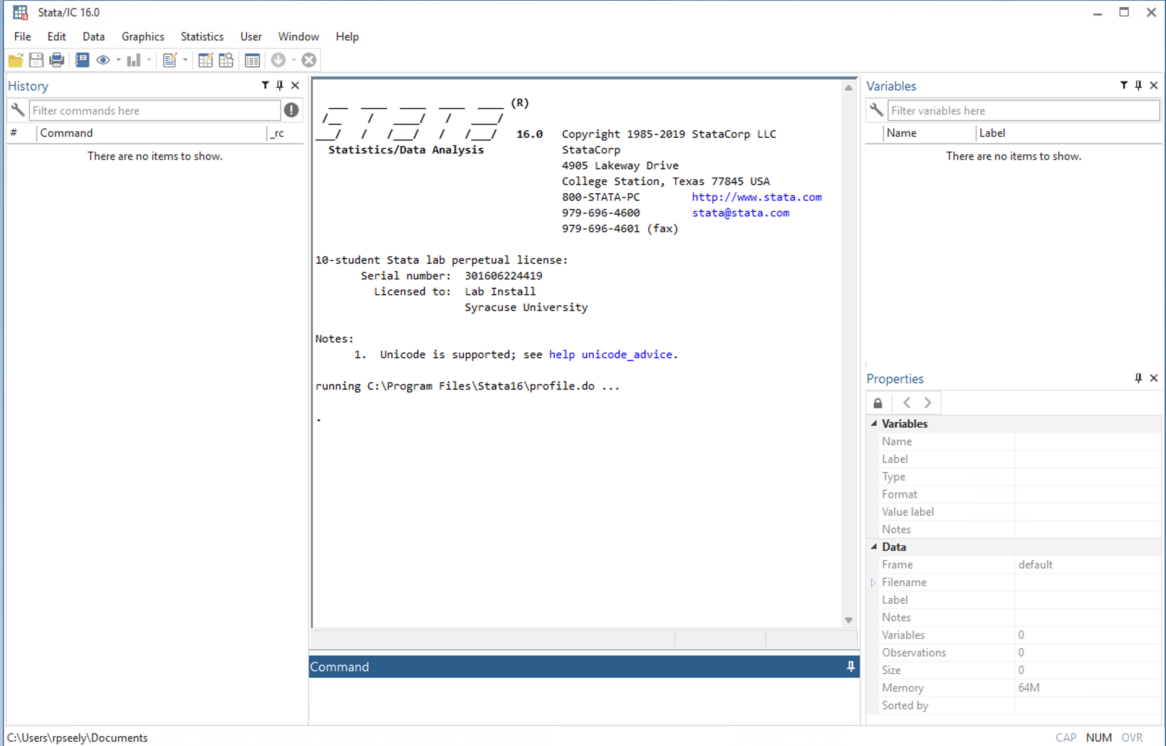This screenshot has height=746, width=1166.
Task: Toggle the Properties lock icon
Action: pyautogui.click(x=878, y=403)
